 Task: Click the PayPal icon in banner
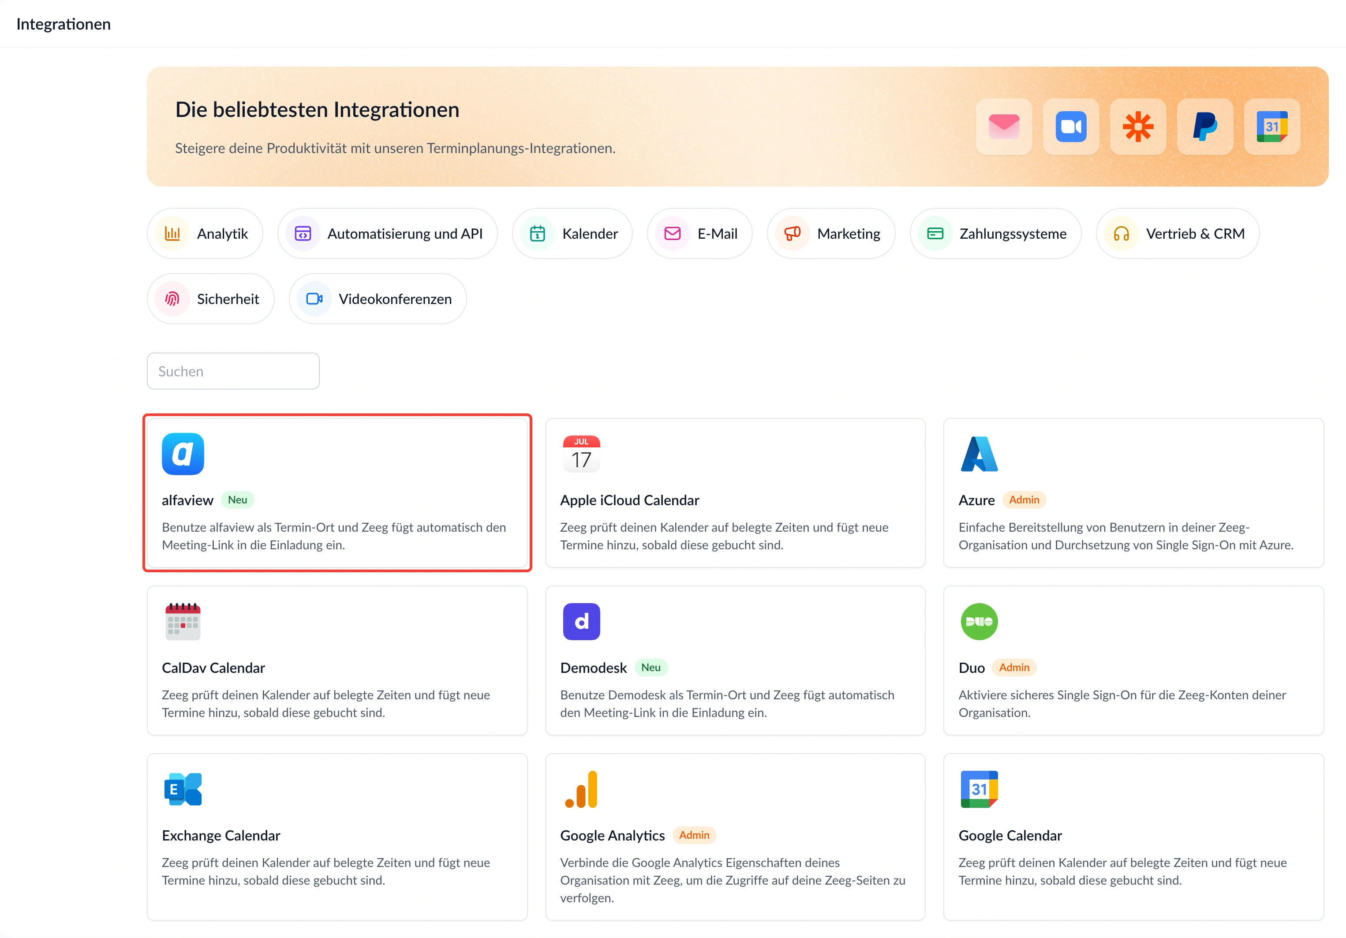click(x=1205, y=127)
